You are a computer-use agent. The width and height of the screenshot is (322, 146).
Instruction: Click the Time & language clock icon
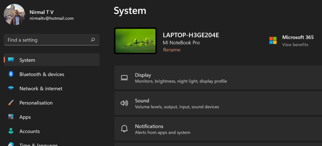click(11, 144)
